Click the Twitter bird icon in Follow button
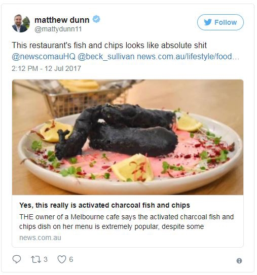This screenshot has width=257, height=275. 208,22
